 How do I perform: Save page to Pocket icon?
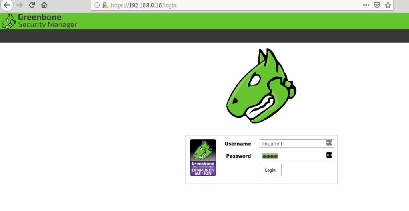[x=377, y=5]
